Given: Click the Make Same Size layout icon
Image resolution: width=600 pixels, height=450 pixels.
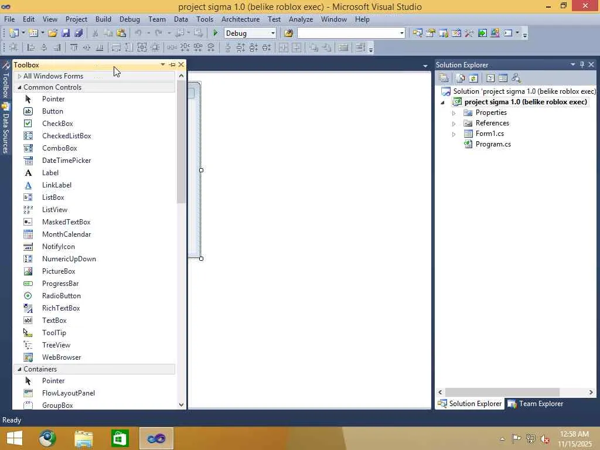Looking at the screenshot, I should coord(142,47).
